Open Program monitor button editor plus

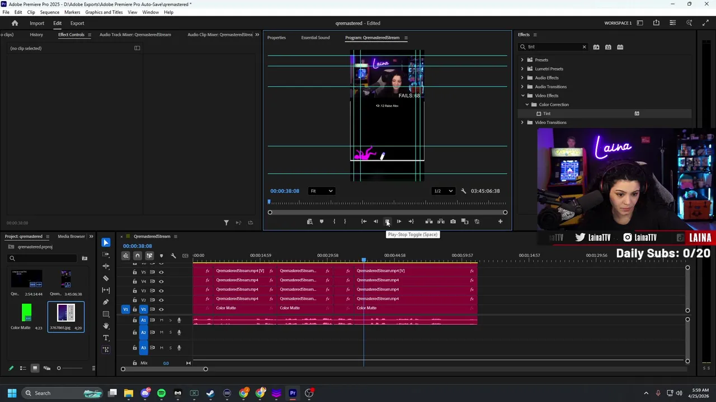500,222
